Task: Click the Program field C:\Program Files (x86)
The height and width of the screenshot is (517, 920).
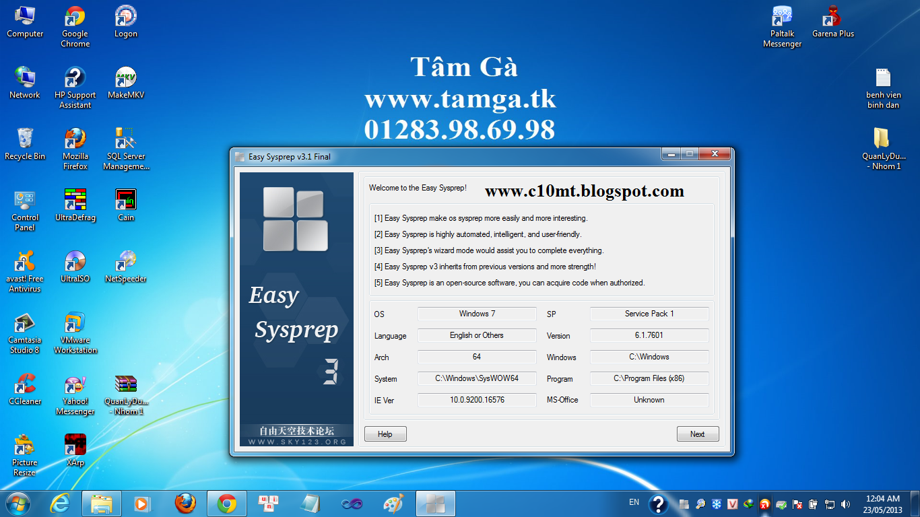Action: 649,378
